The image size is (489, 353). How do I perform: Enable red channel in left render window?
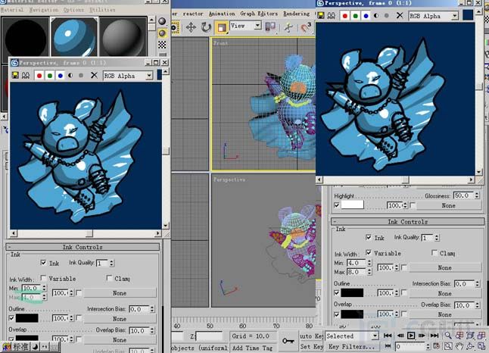pos(39,76)
